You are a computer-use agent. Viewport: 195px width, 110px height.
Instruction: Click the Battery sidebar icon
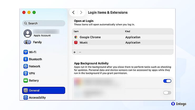tap(26, 80)
